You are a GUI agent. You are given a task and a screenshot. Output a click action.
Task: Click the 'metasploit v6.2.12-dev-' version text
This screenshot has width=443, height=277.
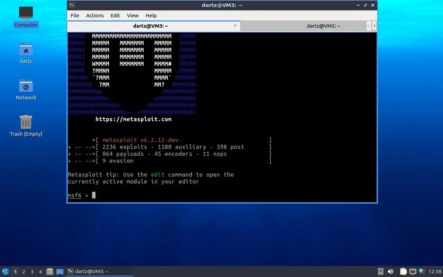142,140
